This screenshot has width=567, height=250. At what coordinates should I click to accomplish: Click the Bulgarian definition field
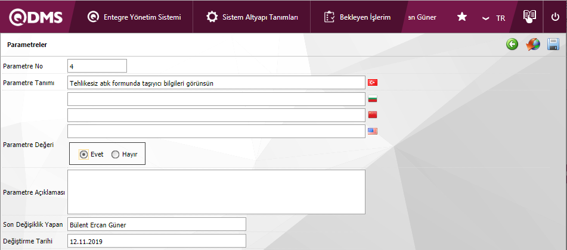[x=216, y=99]
